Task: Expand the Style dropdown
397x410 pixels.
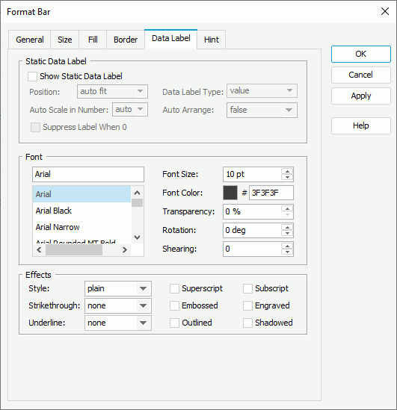Action: (118, 289)
